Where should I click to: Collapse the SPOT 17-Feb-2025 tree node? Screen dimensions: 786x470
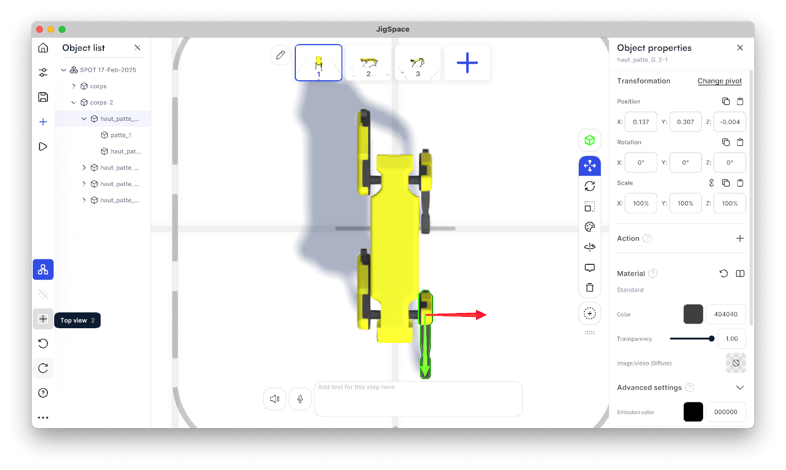tap(64, 70)
